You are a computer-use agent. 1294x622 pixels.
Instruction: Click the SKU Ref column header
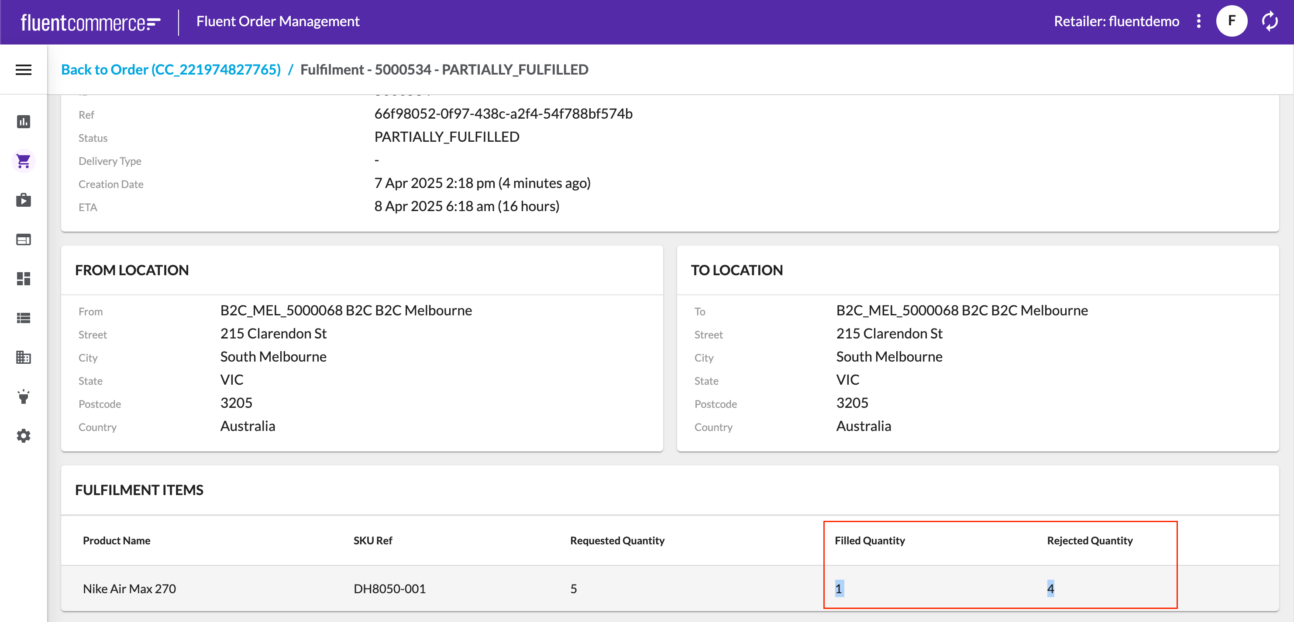click(373, 541)
